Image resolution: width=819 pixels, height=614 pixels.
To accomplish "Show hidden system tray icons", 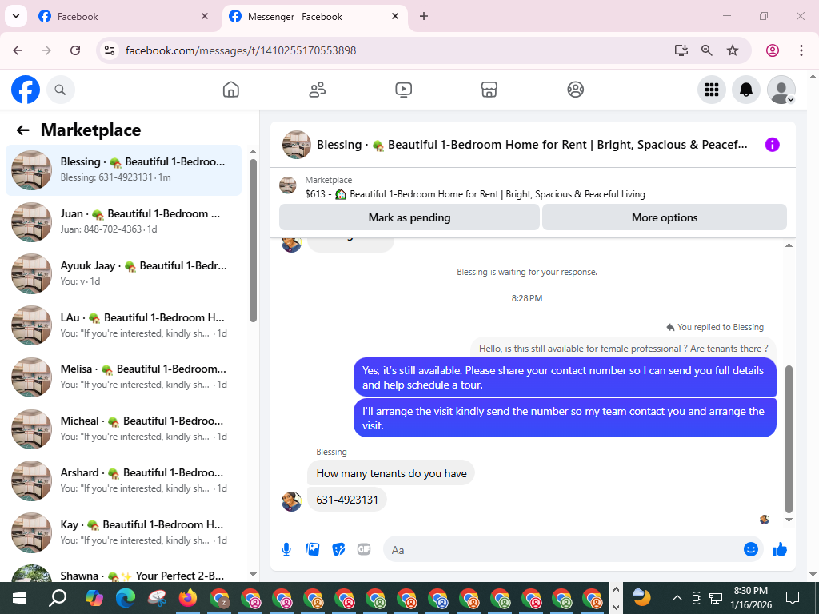I will click(677, 598).
